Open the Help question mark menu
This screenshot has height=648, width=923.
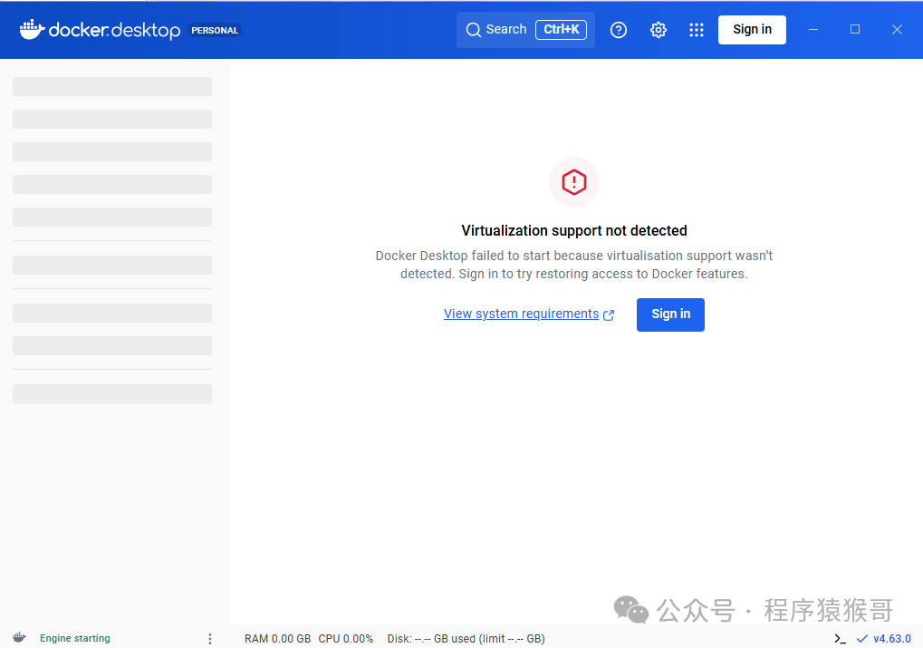[619, 30]
